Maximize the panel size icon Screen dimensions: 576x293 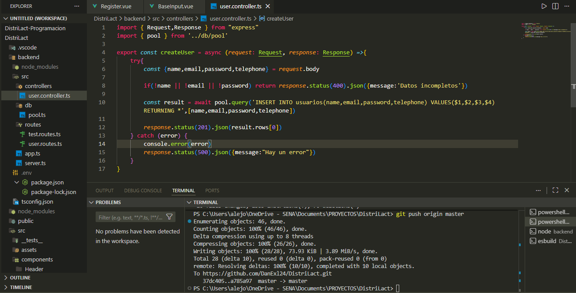[555, 191]
